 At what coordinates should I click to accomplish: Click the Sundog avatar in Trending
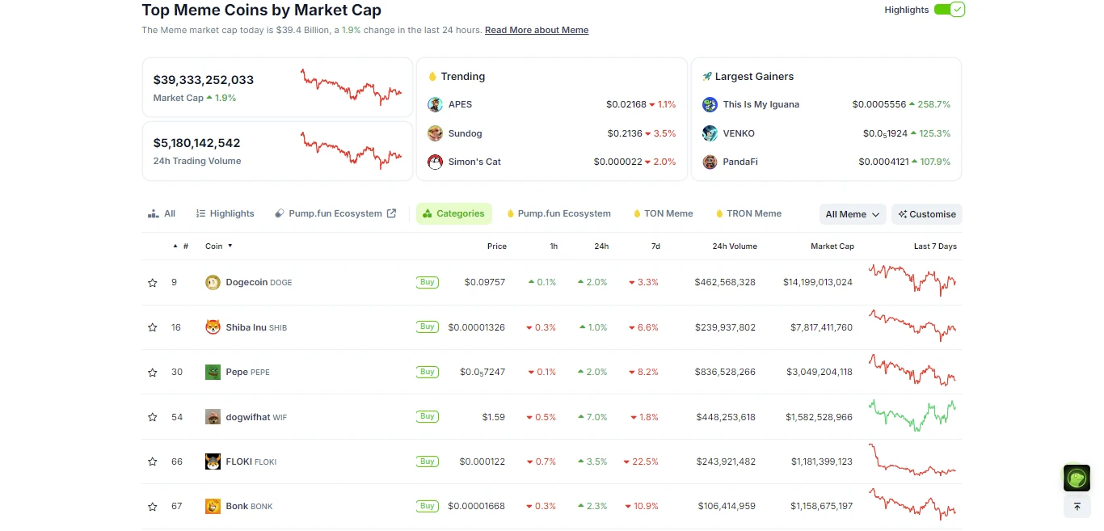(436, 133)
